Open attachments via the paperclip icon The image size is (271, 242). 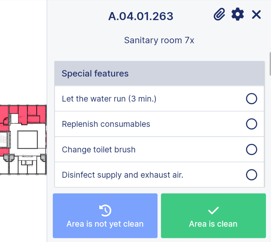(219, 14)
